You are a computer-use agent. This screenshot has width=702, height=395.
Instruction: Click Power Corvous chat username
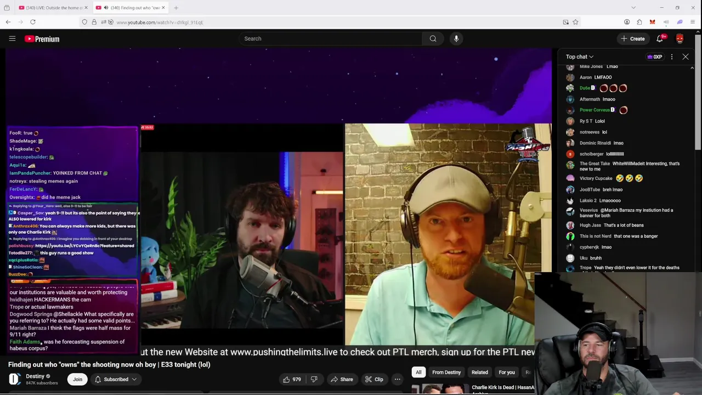pyautogui.click(x=595, y=110)
